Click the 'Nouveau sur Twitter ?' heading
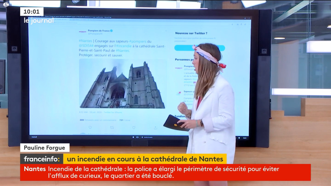This screenshot has height=186, width=331. coord(191,33)
